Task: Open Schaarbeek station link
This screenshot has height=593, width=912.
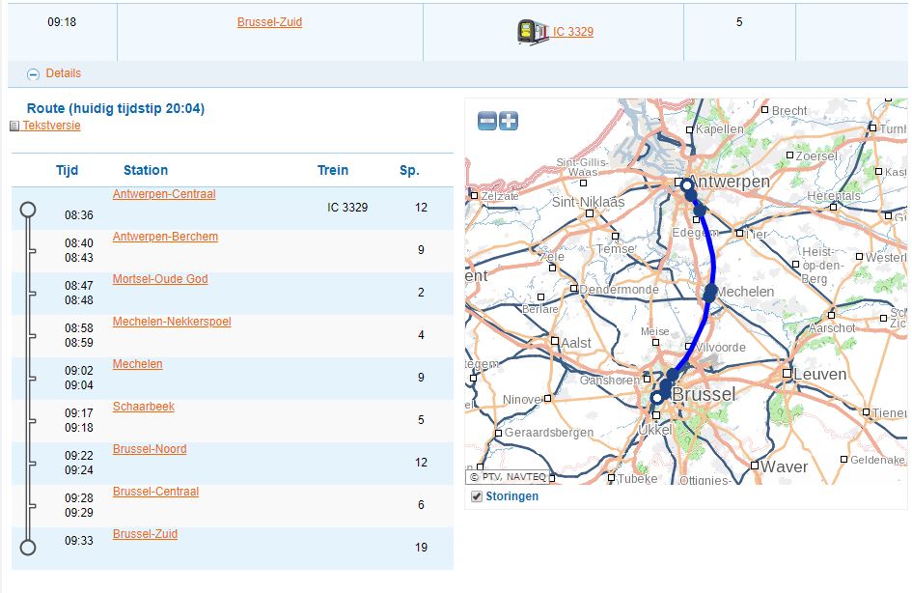Action: (144, 407)
